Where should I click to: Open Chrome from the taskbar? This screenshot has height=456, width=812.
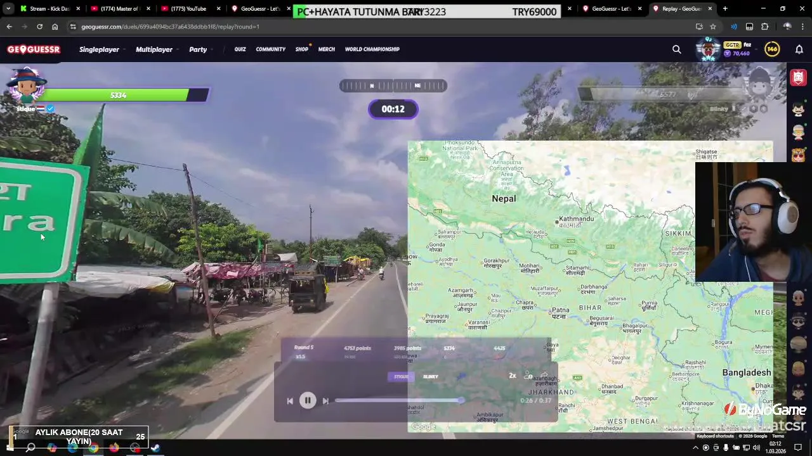(x=93, y=448)
